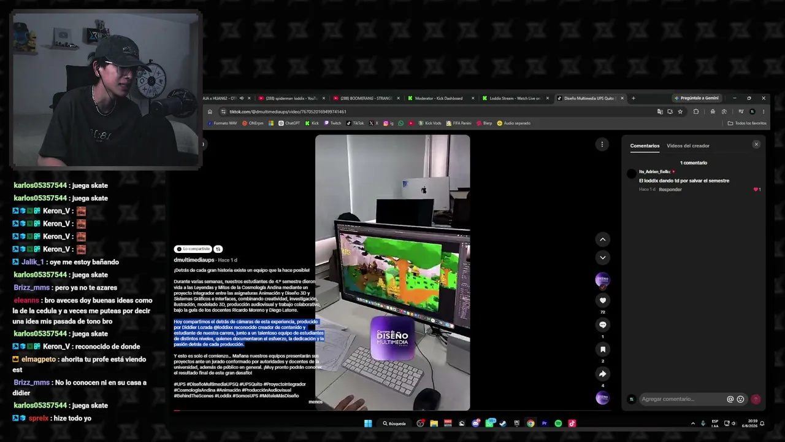The height and width of the screenshot is (442, 785).
Task: Share the video with the arrow icon
Action: tap(603, 374)
